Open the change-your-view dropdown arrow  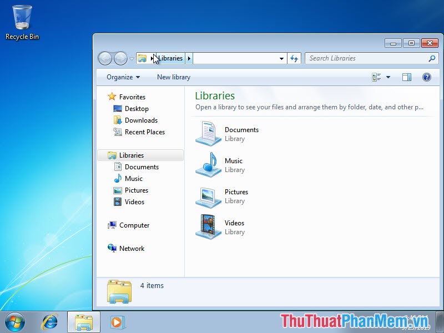point(387,77)
